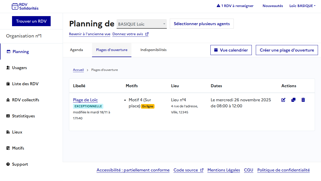Click the Vue calendrier button
The image size is (321, 181).
pyautogui.click(x=231, y=50)
